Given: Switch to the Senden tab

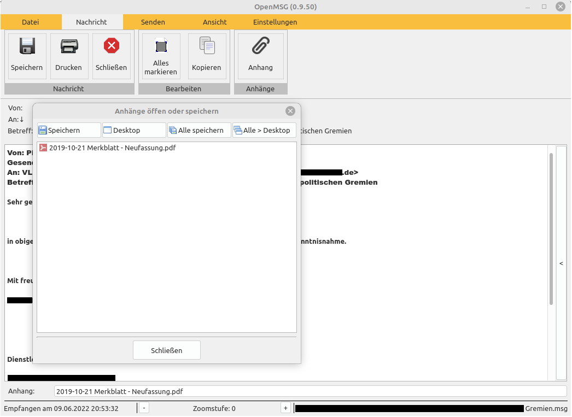Looking at the screenshot, I should (153, 22).
